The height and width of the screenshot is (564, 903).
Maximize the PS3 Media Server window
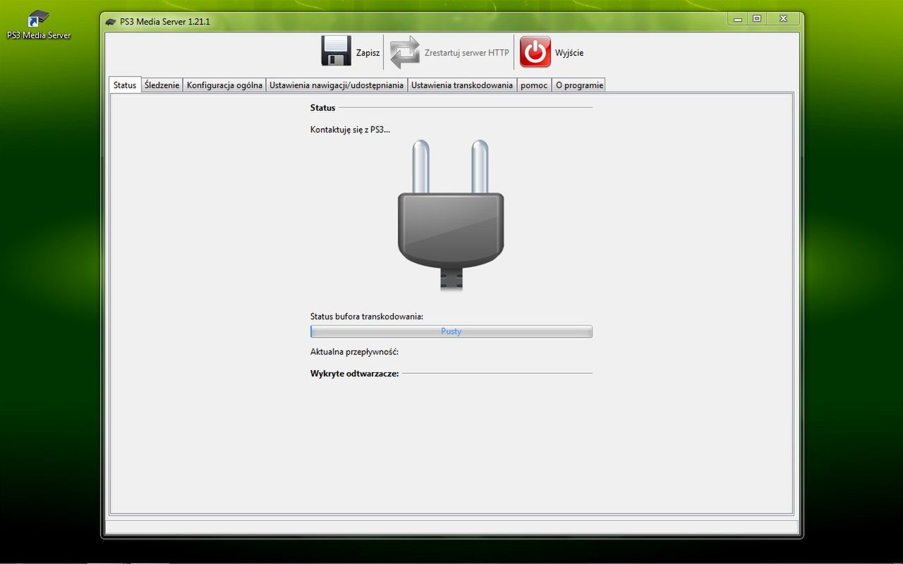757,19
